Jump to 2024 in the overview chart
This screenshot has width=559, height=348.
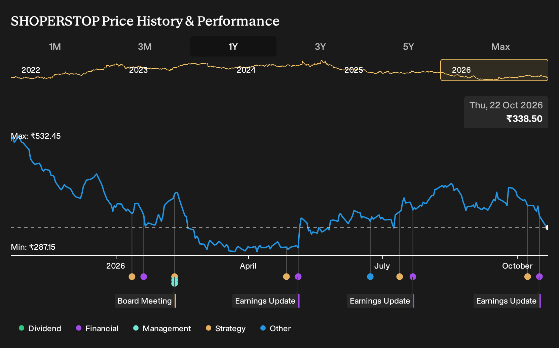[x=246, y=70]
